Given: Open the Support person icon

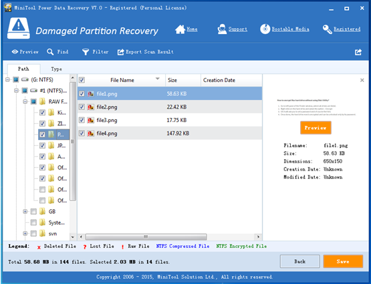Looking at the screenshot, I should (x=222, y=29).
